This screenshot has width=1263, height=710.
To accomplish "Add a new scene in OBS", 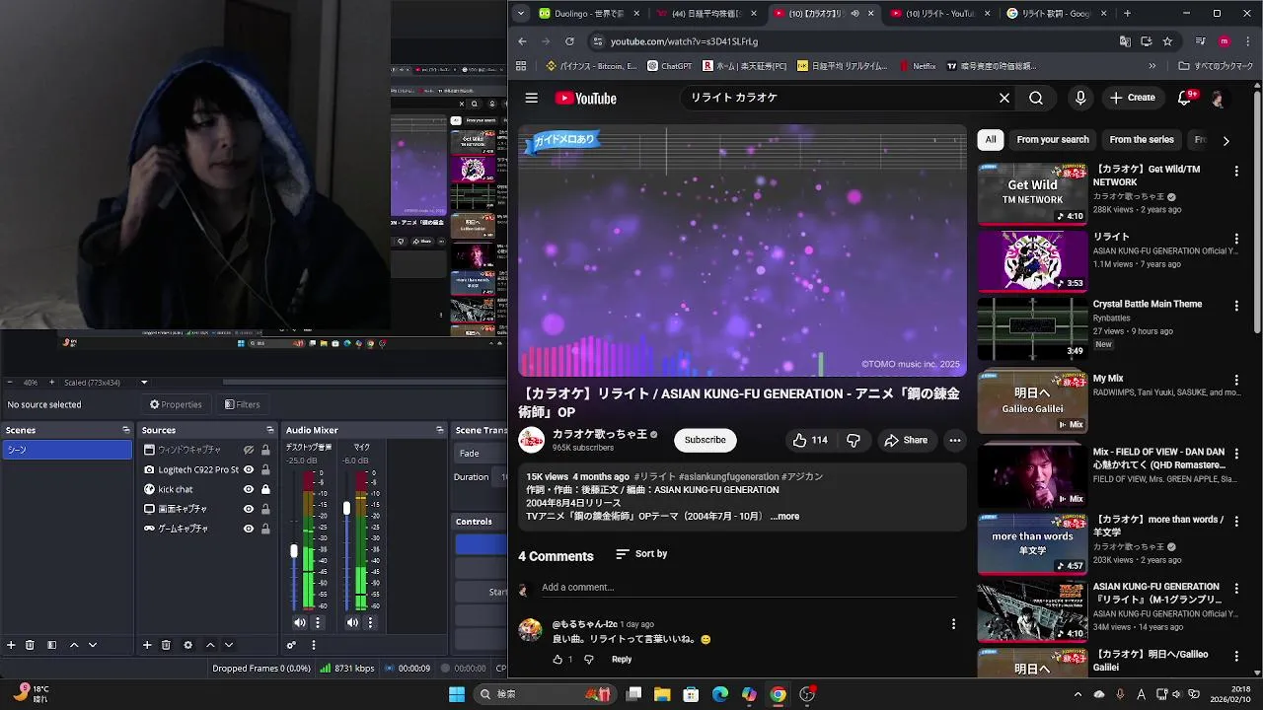I will [x=11, y=645].
